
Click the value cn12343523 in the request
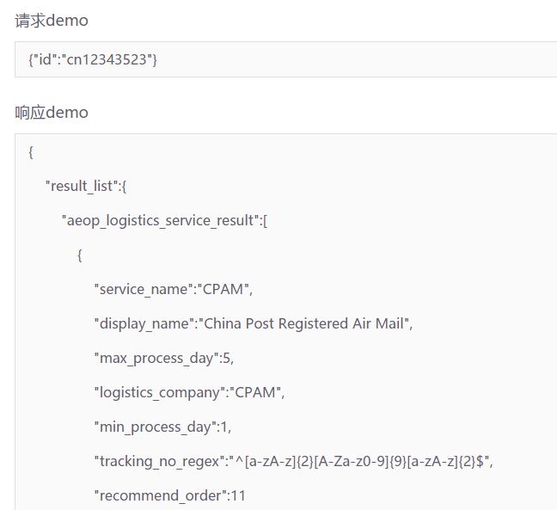point(107,59)
